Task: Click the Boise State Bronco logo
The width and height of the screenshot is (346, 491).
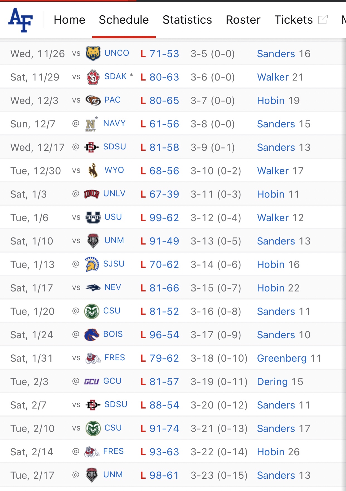Action: tap(92, 334)
